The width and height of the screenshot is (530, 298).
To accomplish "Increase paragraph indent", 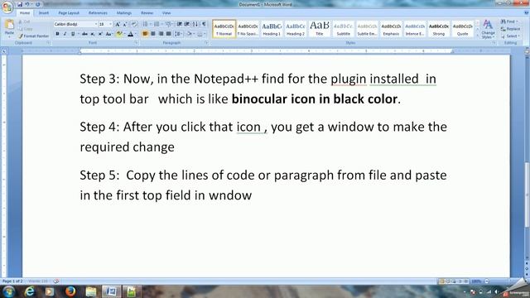I will tap(187, 24).
